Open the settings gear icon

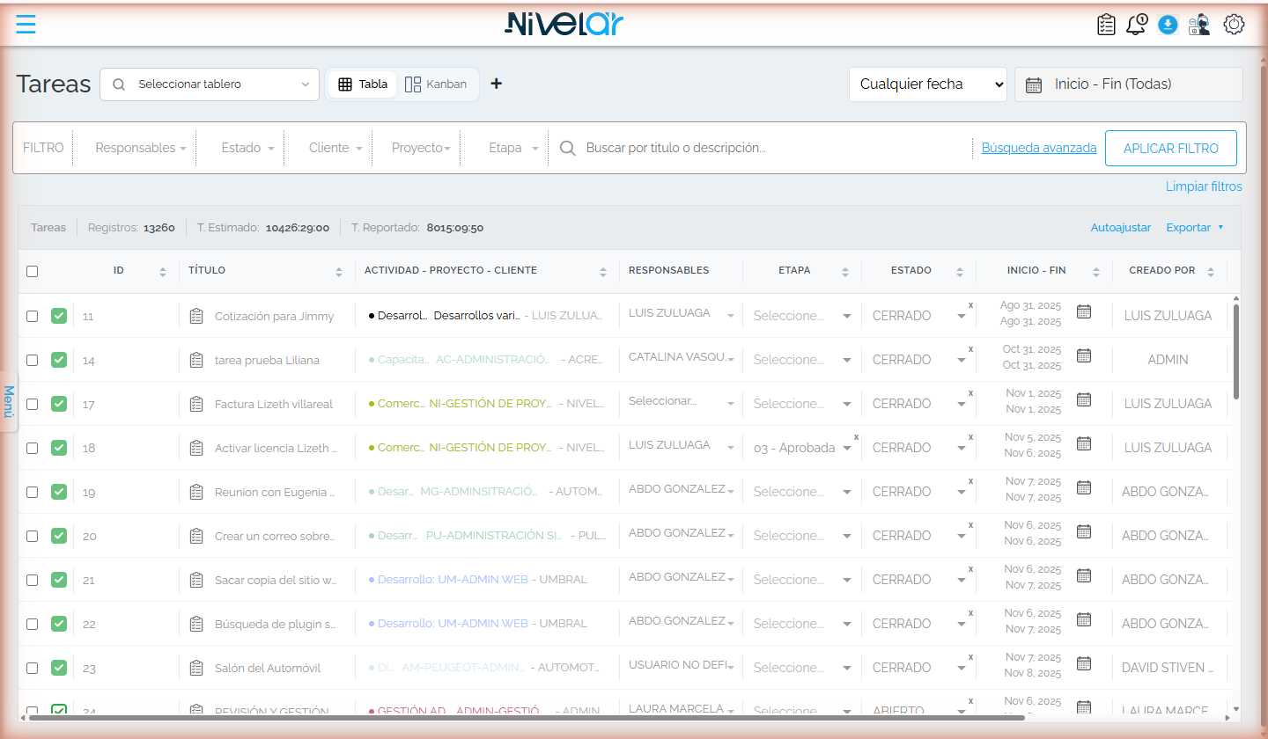1234,25
